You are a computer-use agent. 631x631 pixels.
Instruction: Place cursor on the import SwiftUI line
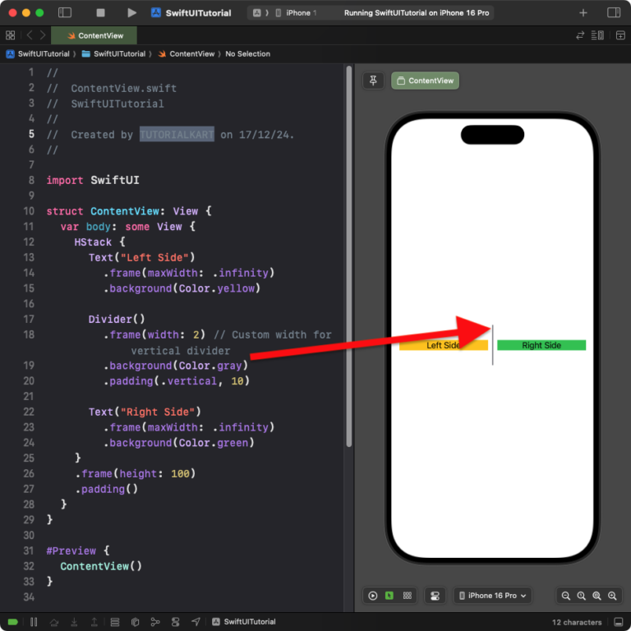tap(93, 180)
